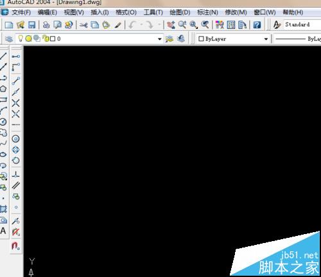
Task: Select the Circle draw tool
Action: pyautogui.click(x=3, y=122)
